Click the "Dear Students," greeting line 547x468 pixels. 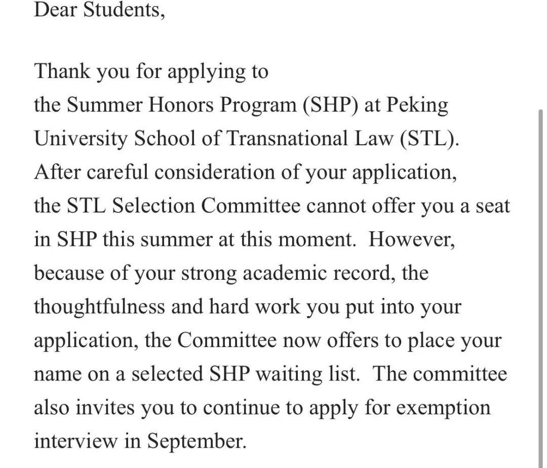click(x=99, y=10)
